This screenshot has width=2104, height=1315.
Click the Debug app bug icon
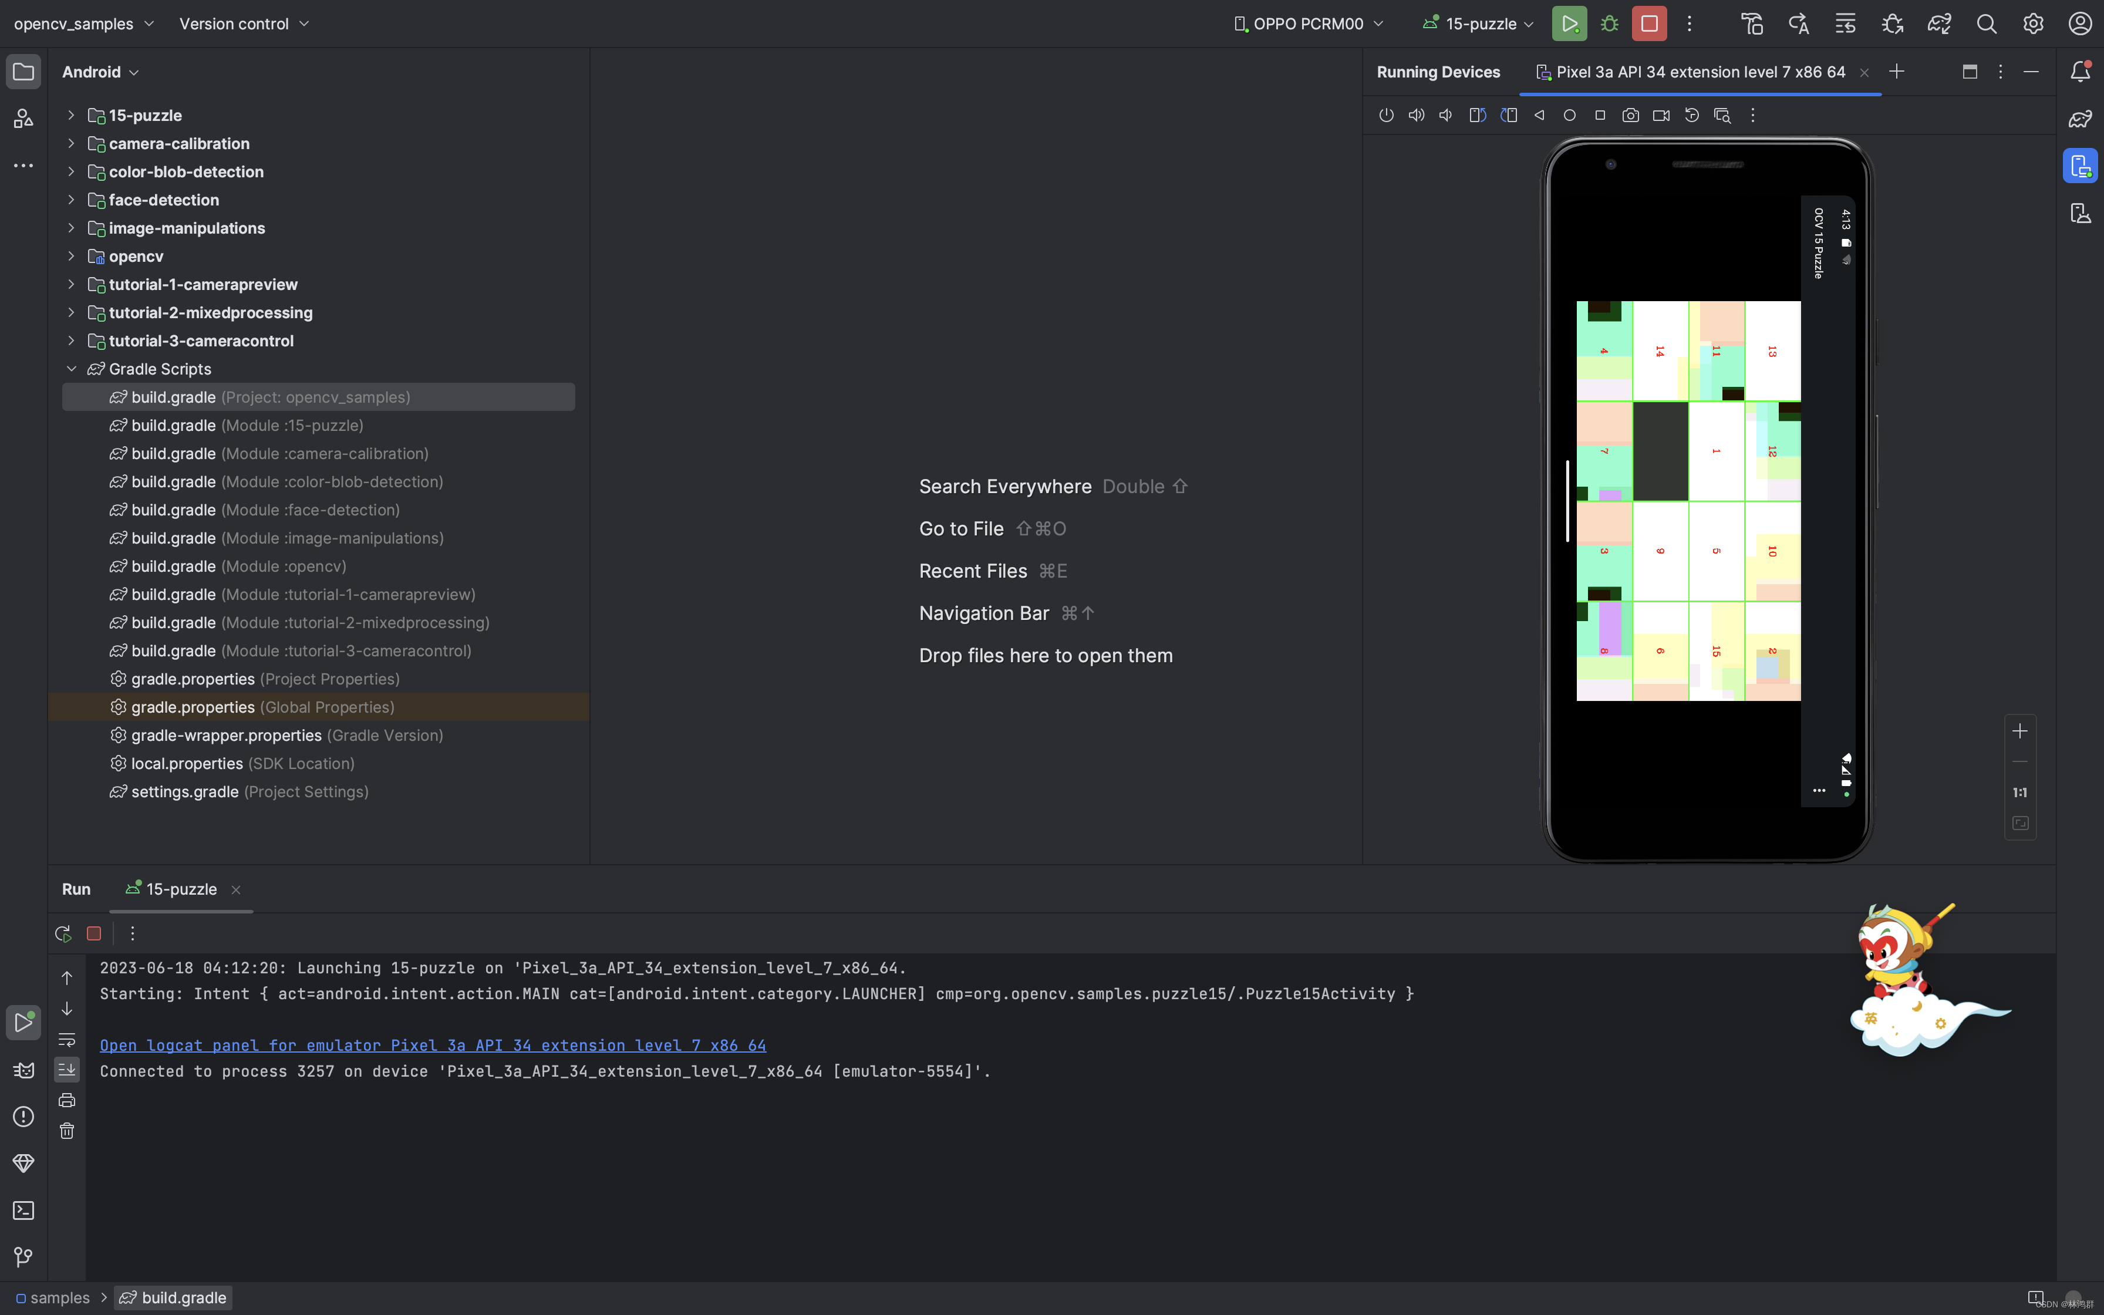coord(1609,23)
